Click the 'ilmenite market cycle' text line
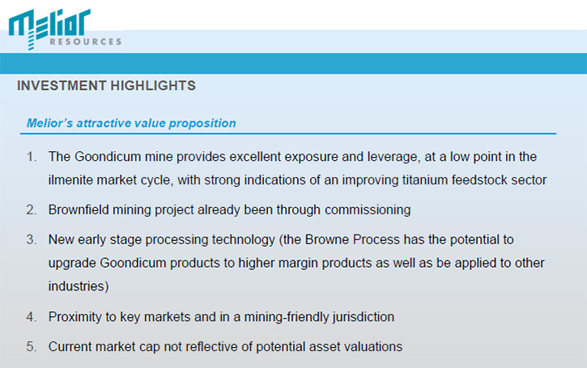587x368 pixels. (297, 180)
